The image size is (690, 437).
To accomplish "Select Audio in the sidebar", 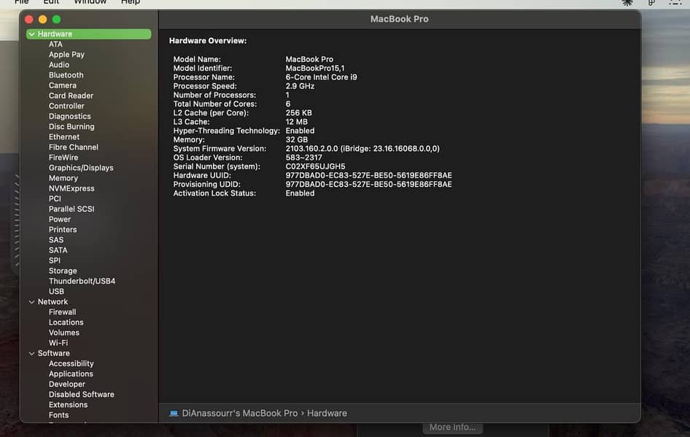I will 59,65.
